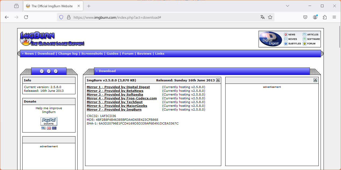Open Digital Digest NEWS link icon
Screen dimensions: 341x170
click(286, 35)
